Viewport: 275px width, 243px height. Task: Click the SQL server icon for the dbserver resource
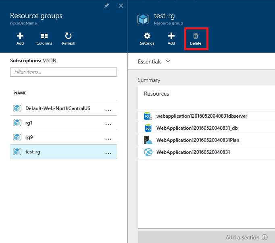coord(148,116)
